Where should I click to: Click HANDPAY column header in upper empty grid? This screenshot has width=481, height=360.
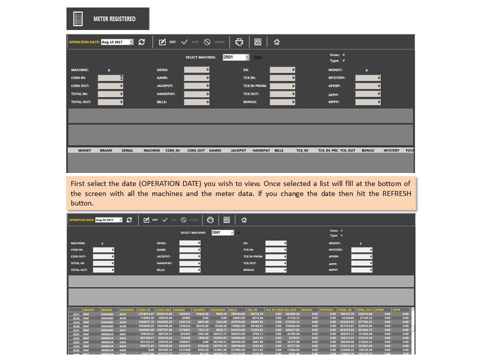click(262, 150)
